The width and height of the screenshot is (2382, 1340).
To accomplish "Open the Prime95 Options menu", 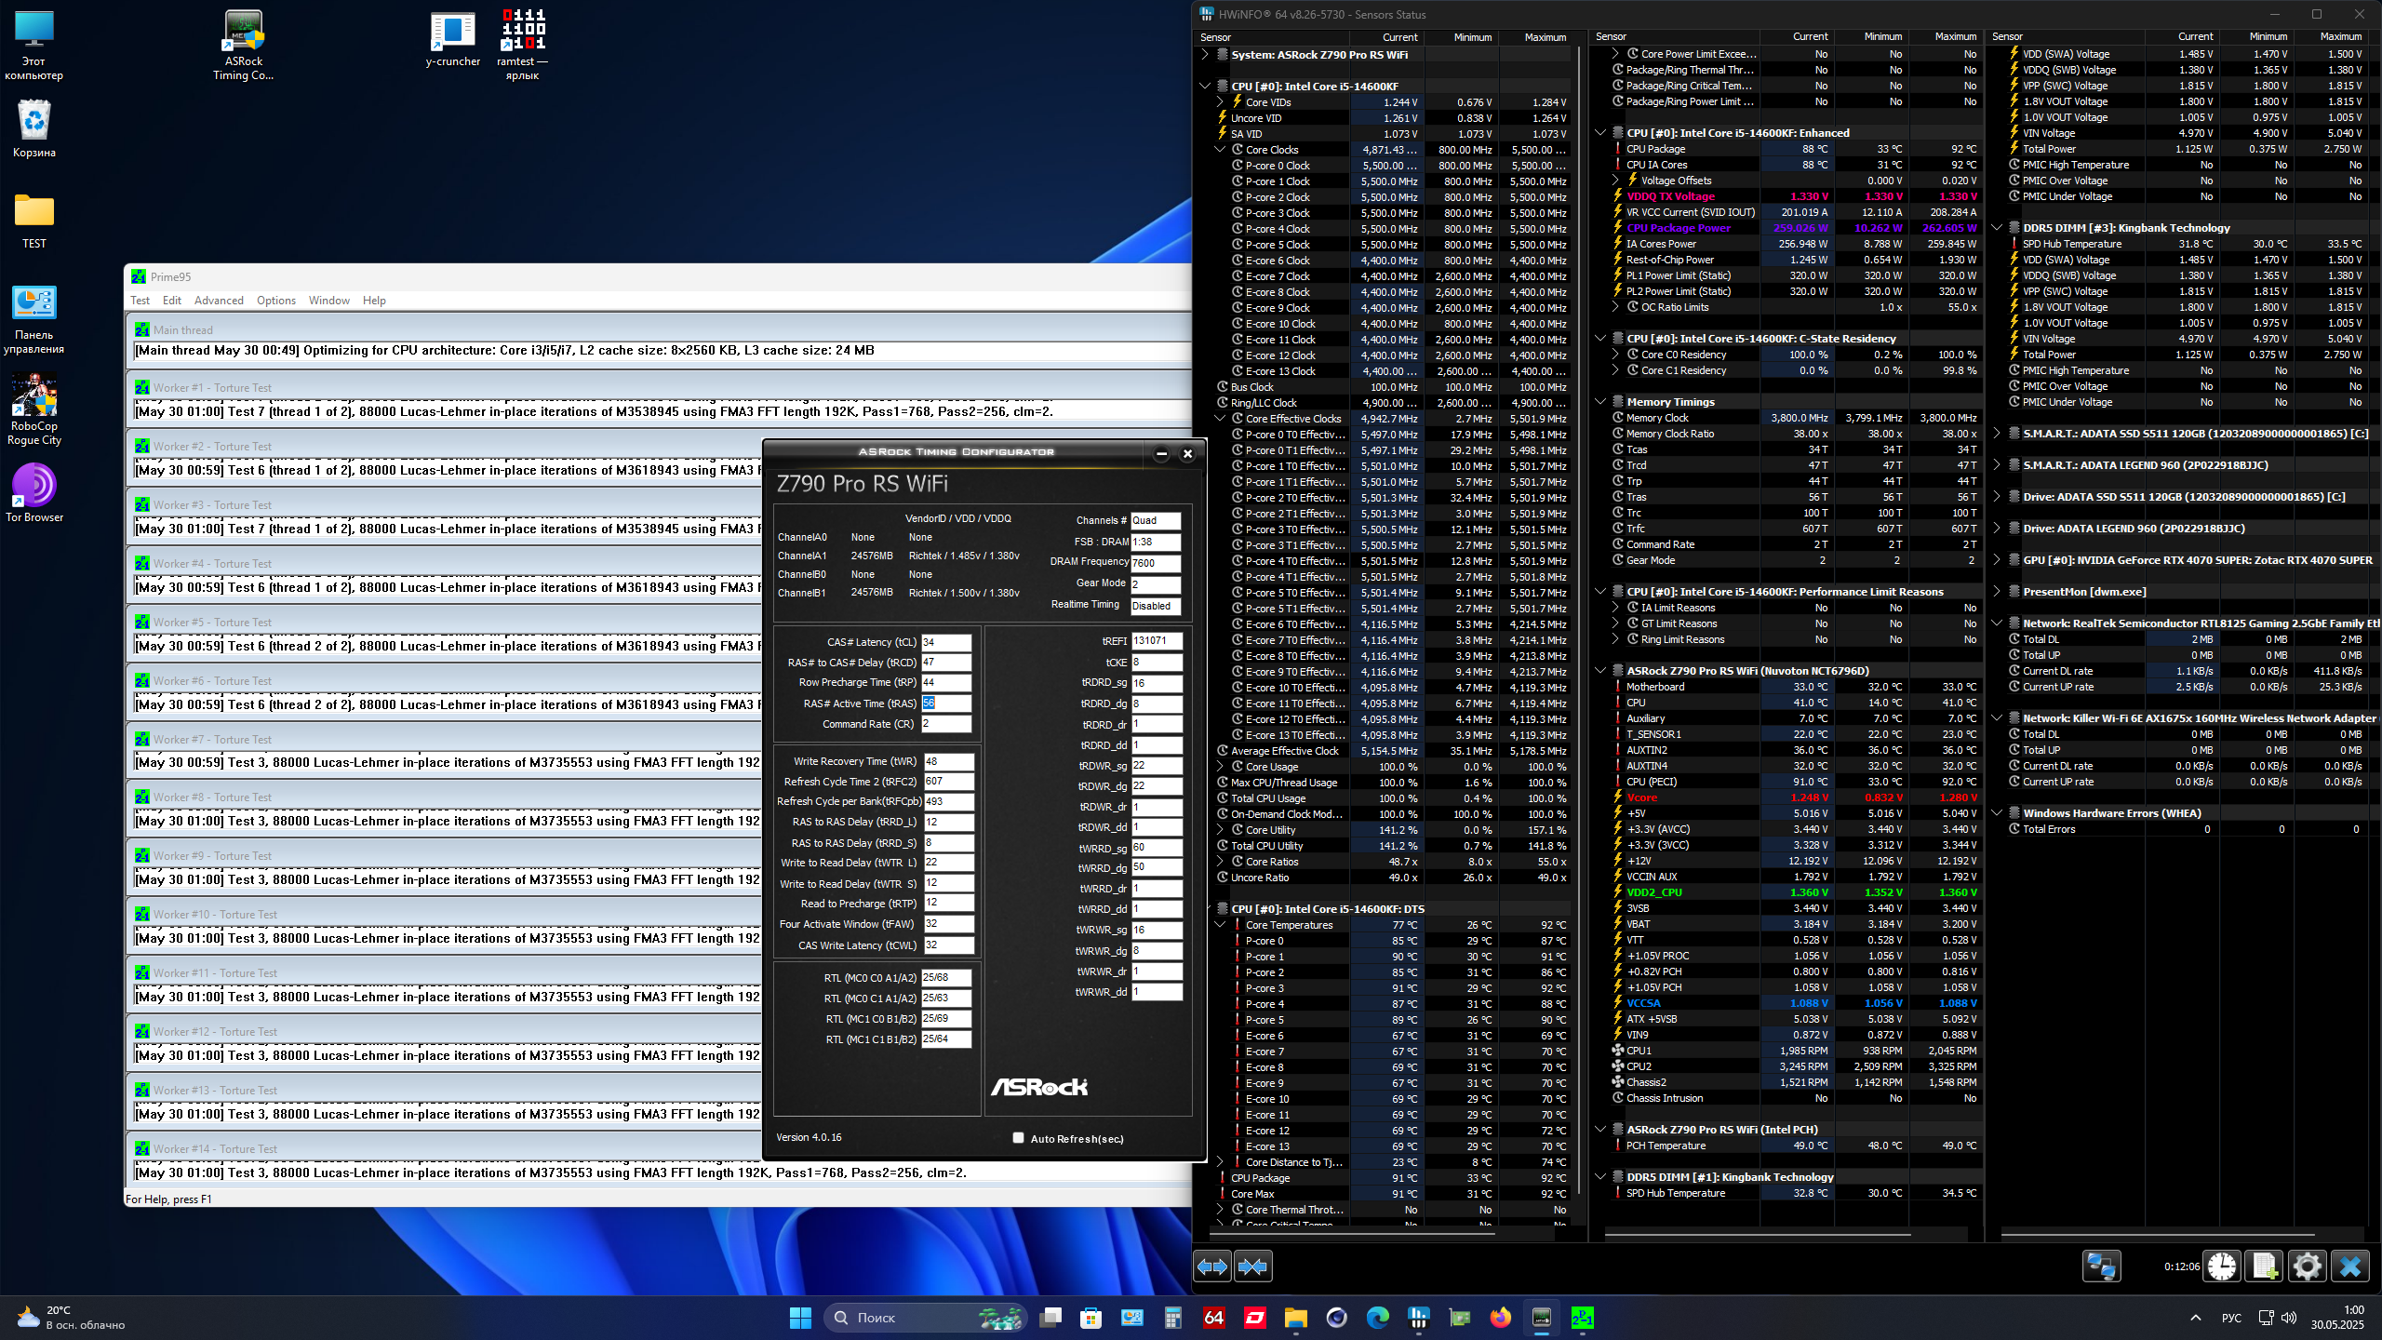I will 275,301.
